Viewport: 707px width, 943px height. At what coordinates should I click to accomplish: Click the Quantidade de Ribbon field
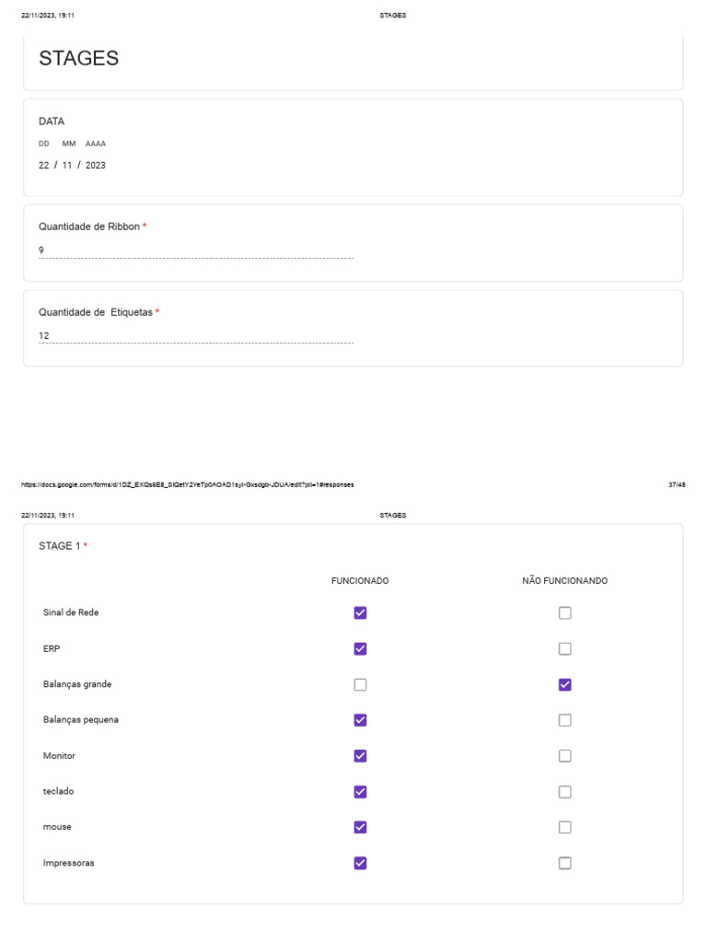[x=195, y=250]
